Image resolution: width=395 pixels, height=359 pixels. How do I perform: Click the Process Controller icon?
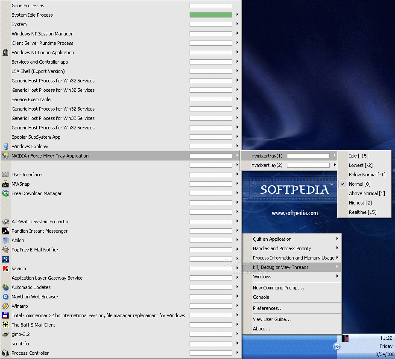(5, 353)
